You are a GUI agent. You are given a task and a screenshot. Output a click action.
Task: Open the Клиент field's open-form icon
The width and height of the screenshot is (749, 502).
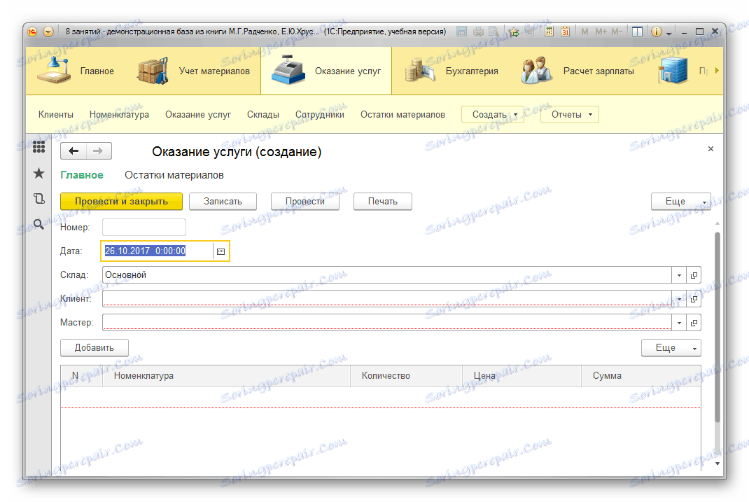pos(694,299)
